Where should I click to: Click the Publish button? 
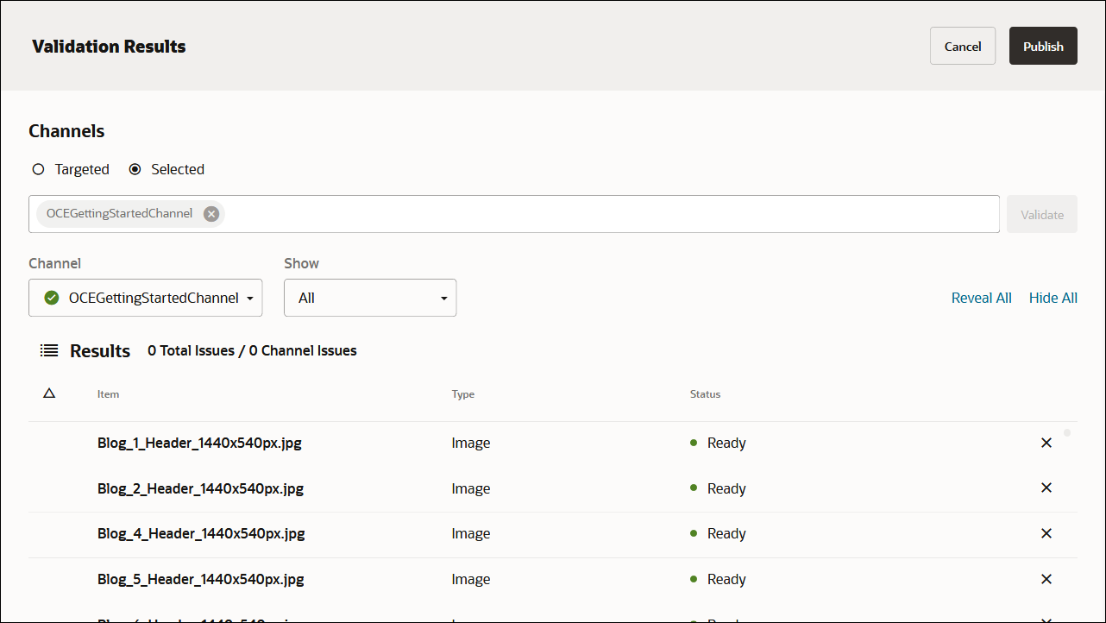(1042, 46)
